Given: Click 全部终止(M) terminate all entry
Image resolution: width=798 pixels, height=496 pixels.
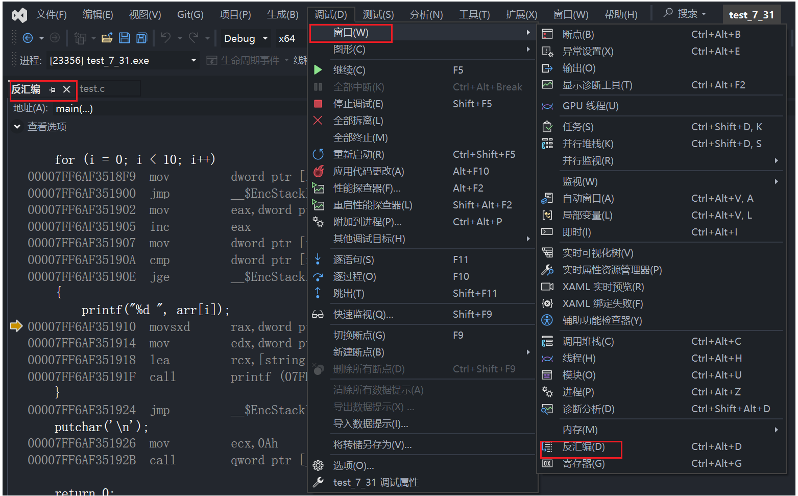Looking at the screenshot, I should (423, 137).
